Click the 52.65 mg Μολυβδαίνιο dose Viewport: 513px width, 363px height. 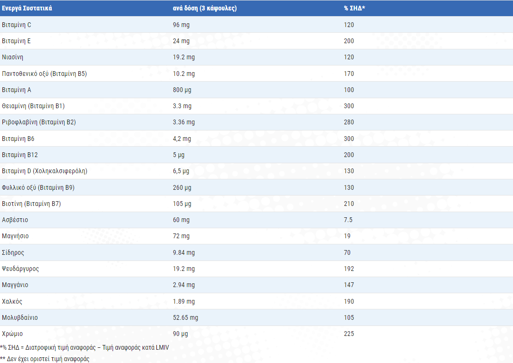(186, 317)
